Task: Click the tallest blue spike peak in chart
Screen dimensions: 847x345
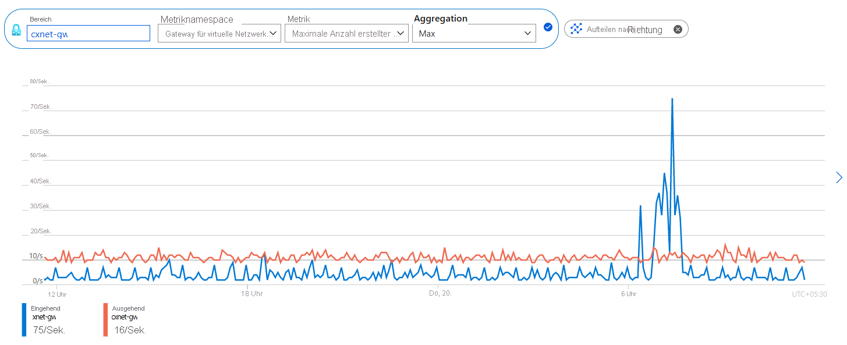Action: click(672, 99)
